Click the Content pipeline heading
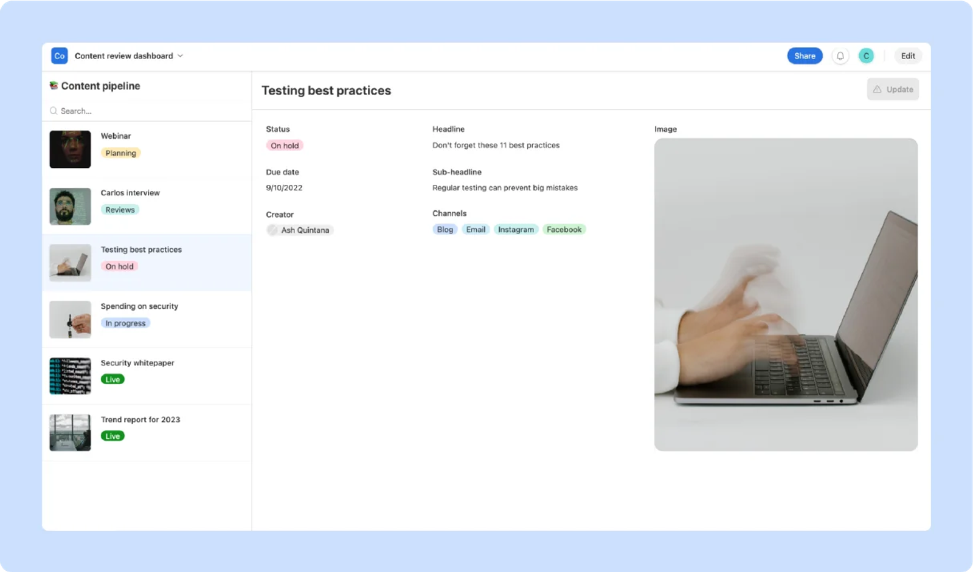973x572 pixels. click(x=100, y=86)
